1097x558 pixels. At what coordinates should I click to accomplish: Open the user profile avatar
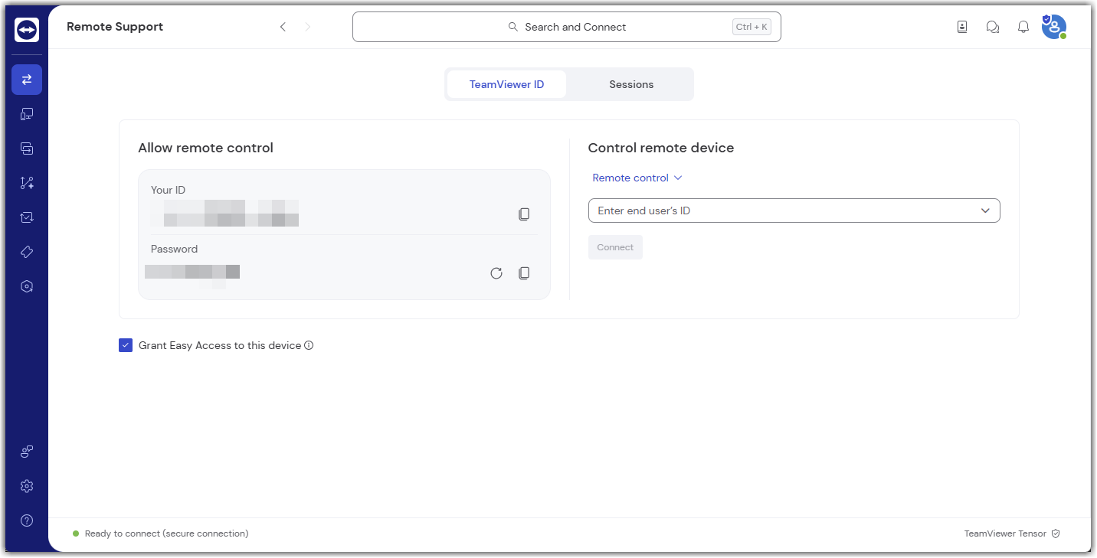tap(1054, 27)
